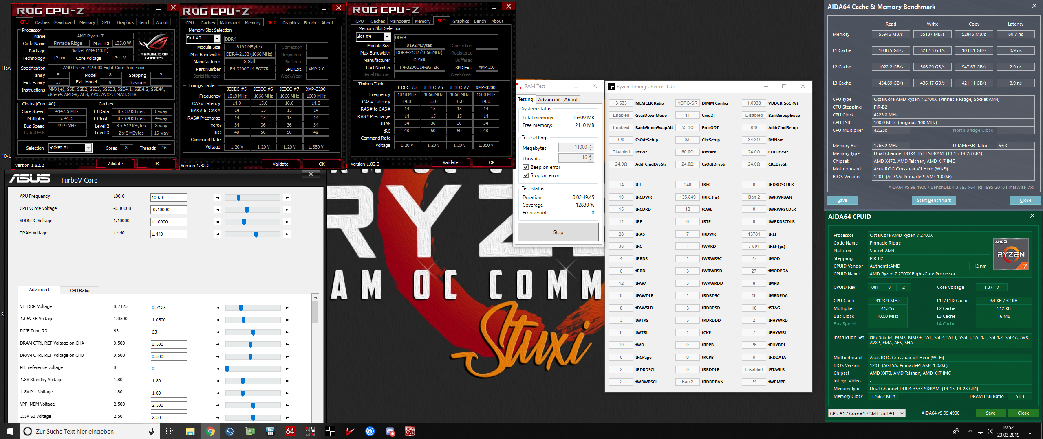1043x439 pixels.
Task: Open the Mainboard tab in the second CPU-Z window
Action: pyautogui.click(x=230, y=23)
